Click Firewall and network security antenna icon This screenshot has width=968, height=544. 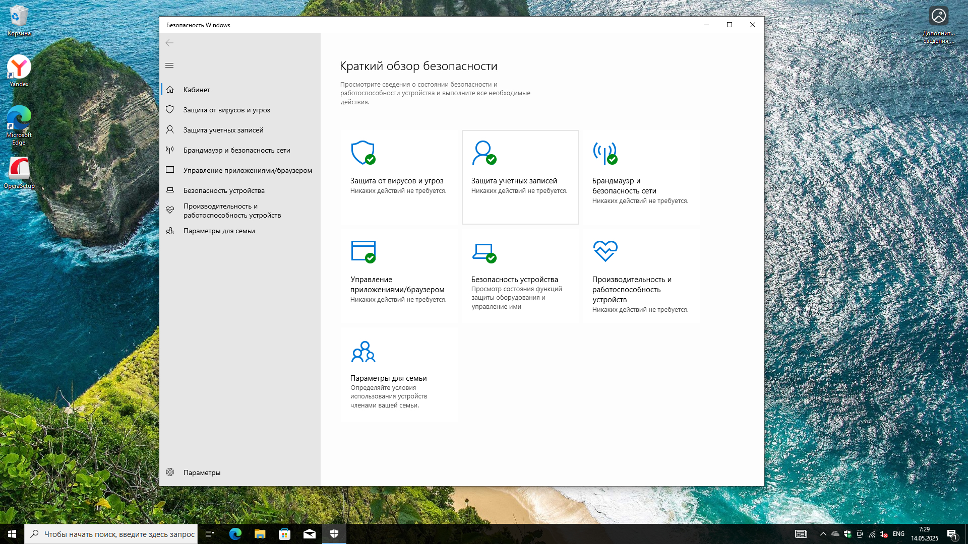tap(605, 153)
